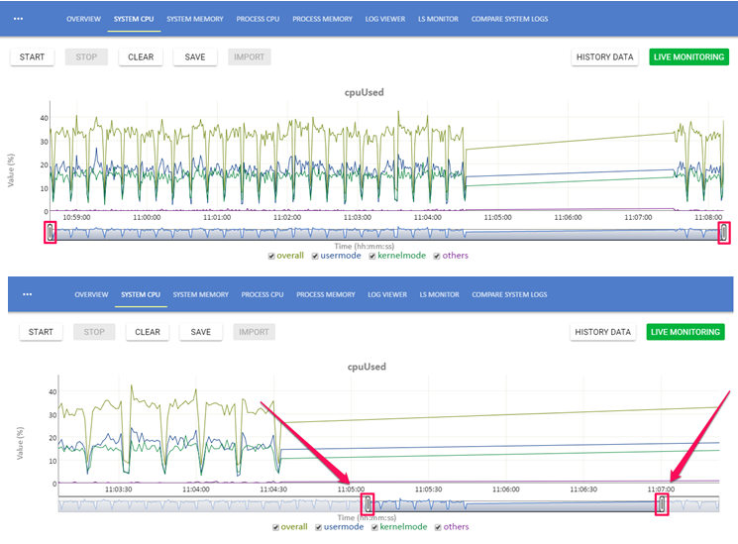Click HISTORY DATA button in lower panel
This screenshot has height=544, width=738.
coord(603,332)
